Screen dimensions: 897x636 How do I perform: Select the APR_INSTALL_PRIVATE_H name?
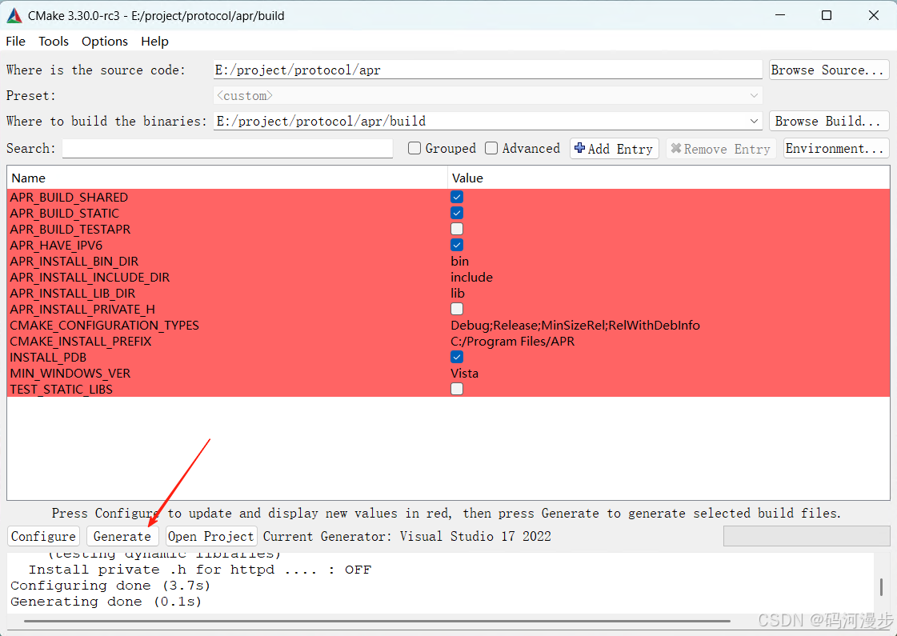pyautogui.click(x=82, y=310)
